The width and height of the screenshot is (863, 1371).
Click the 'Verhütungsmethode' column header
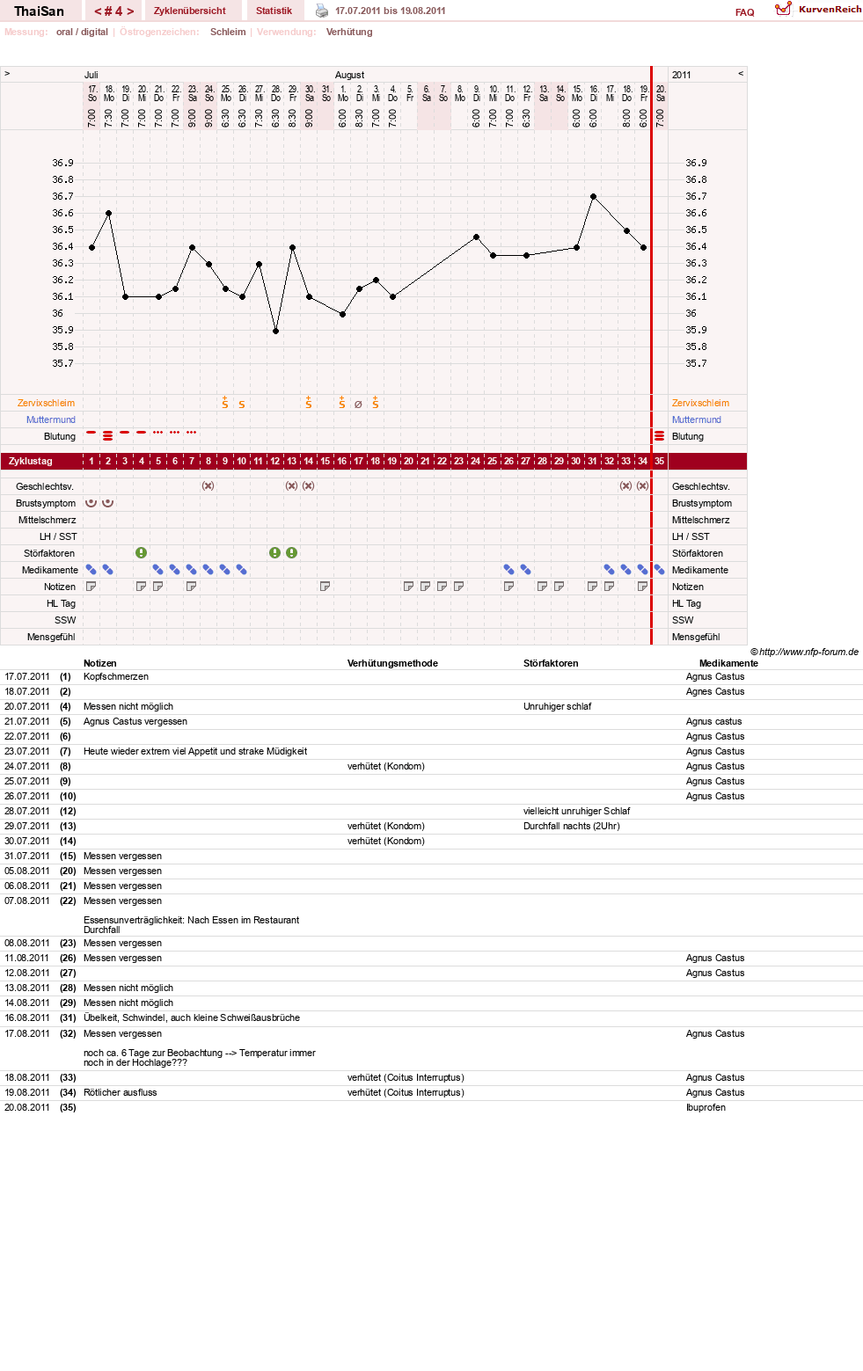click(392, 663)
